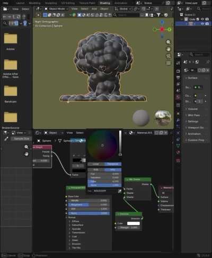212x258 pixels.
Task: Click the viewport zoom magnifier gizmo
Action: [169, 42]
